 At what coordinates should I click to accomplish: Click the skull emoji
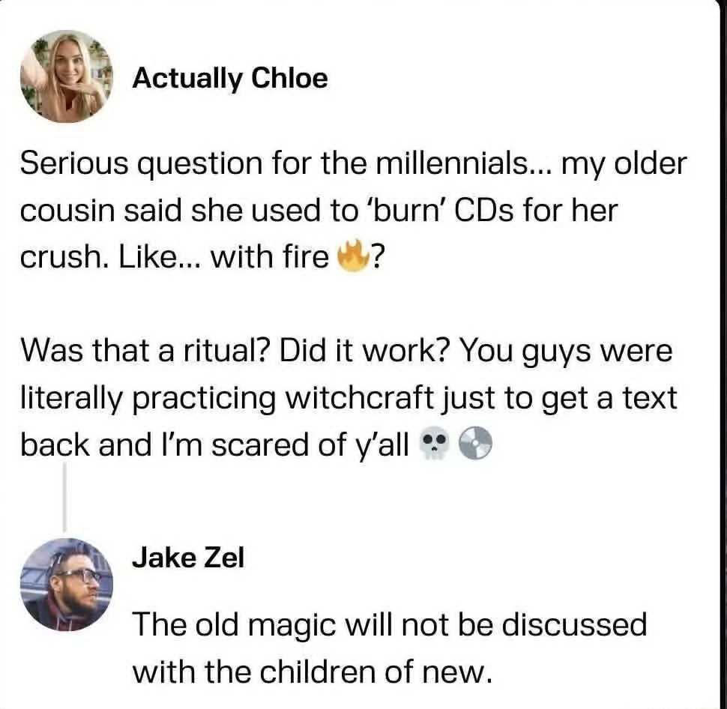tap(429, 444)
